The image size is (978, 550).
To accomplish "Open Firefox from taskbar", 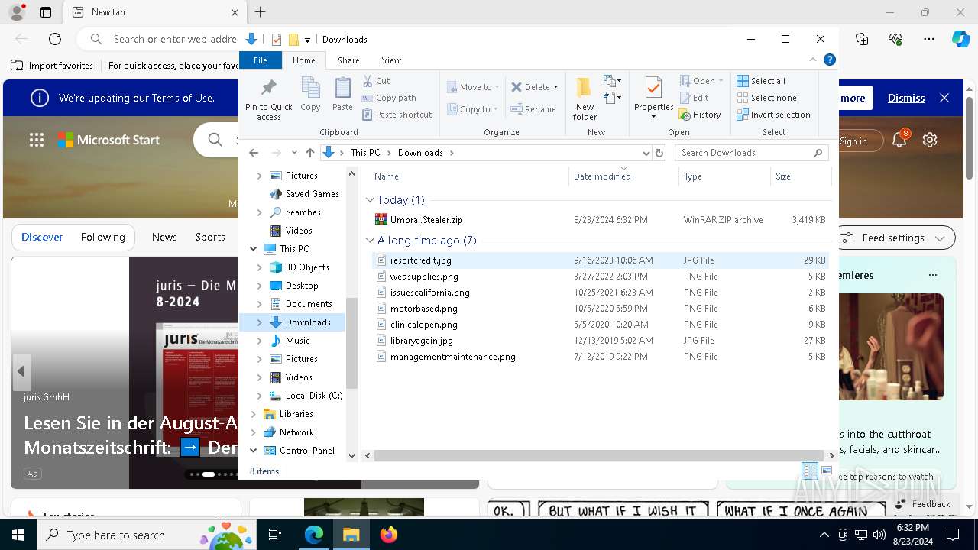I will click(x=389, y=535).
